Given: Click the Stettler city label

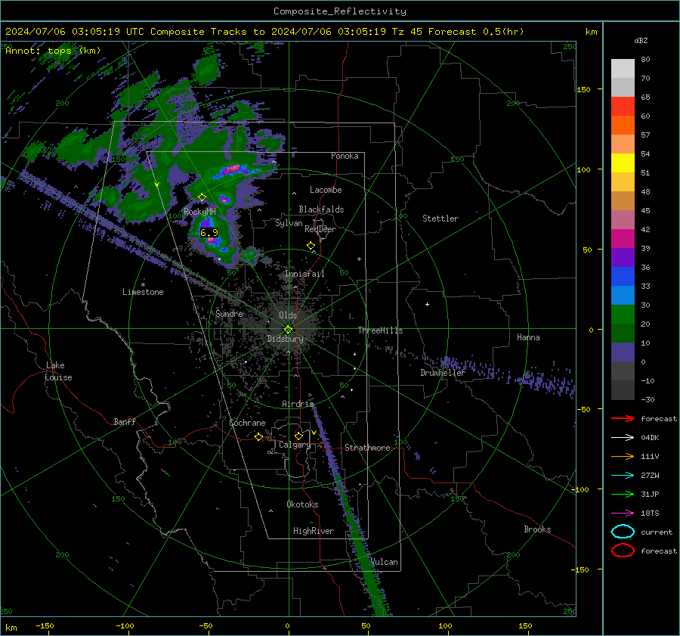Looking at the screenshot, I should [440, 219].
